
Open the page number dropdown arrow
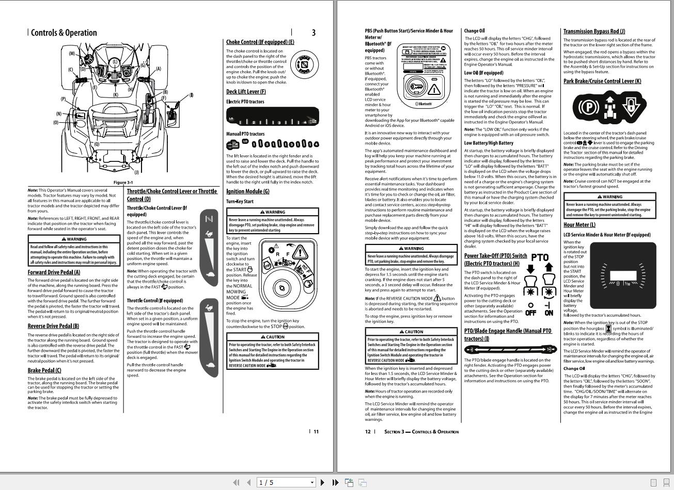(x=312, y=483)
